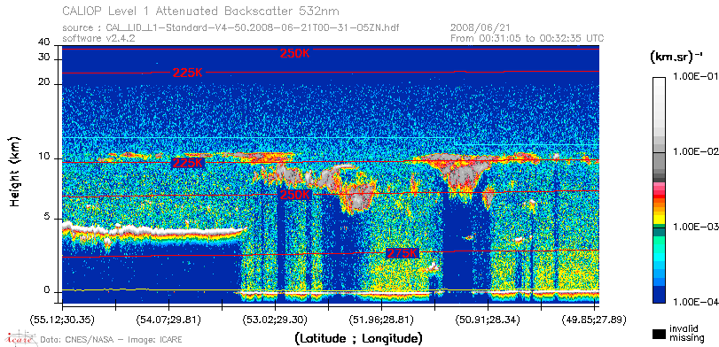The width and height of the screenshot is (719, 347).
Task: Click the topmost '250K' isotherm label
Action: tap(295, 54)
